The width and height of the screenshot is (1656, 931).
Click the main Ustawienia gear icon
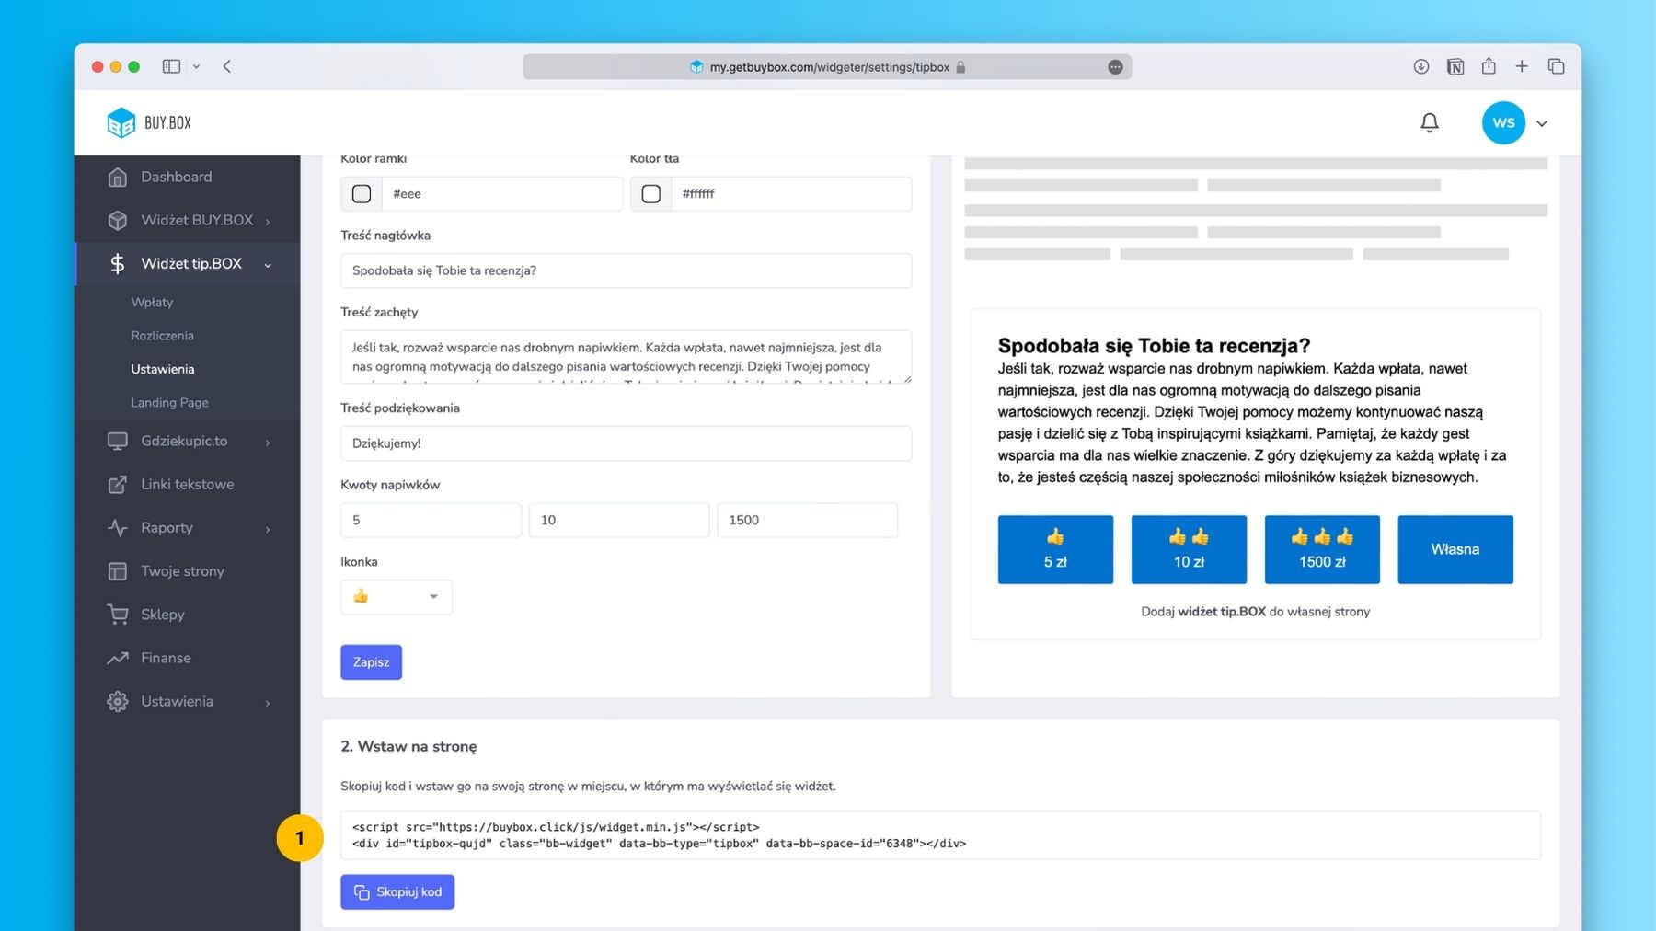(118, 701)
